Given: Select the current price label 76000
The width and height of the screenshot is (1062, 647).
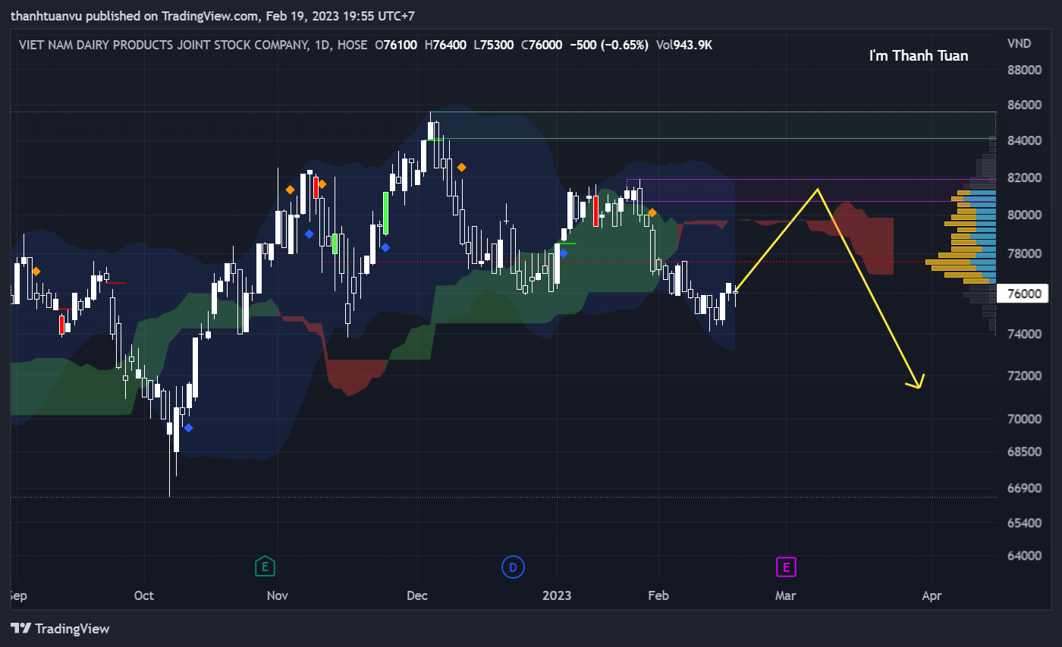Looking at the screenshot, I should [1023, 294].
